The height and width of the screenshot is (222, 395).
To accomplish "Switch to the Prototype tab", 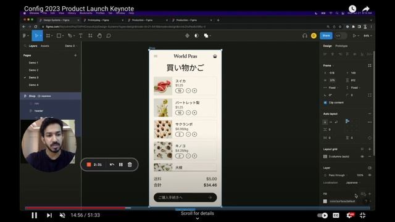I will point(341,46).
